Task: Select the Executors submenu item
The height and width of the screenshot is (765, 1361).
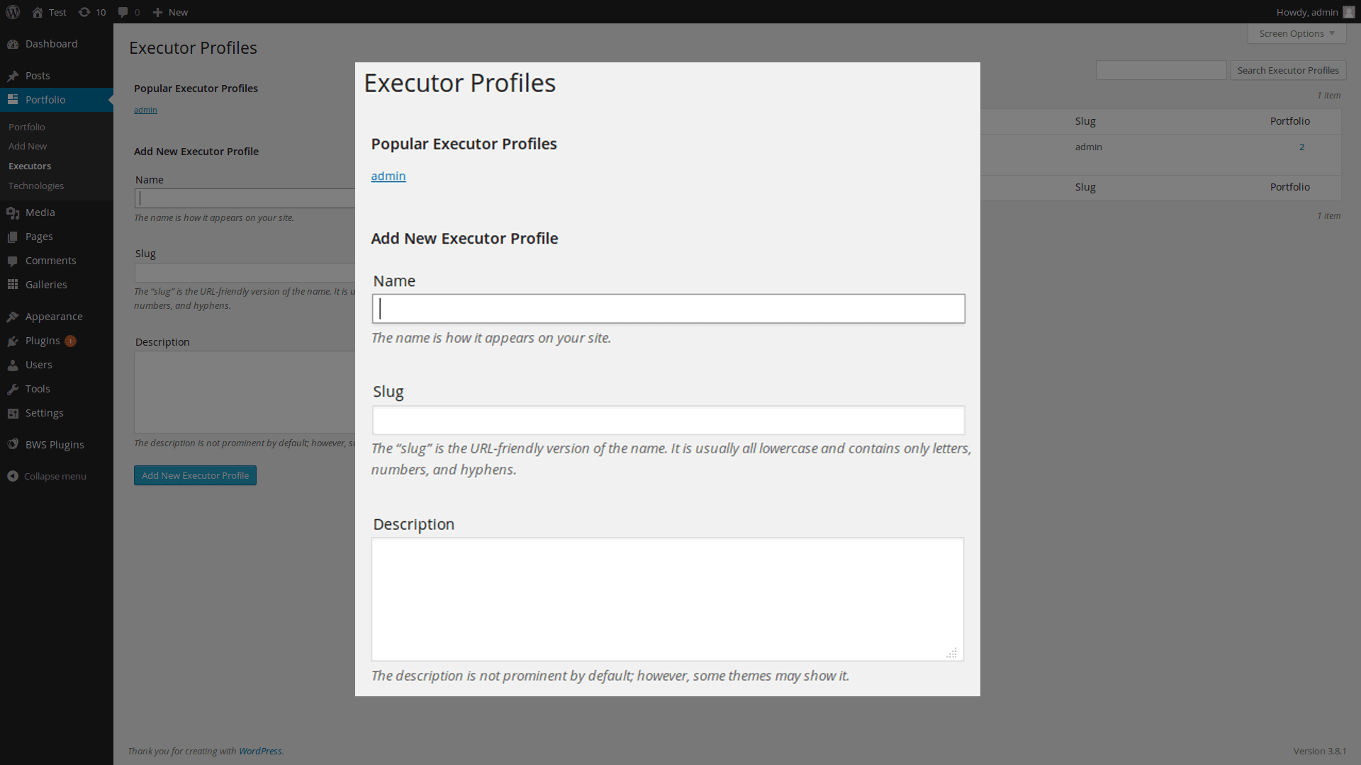Action: pos(30,166)
